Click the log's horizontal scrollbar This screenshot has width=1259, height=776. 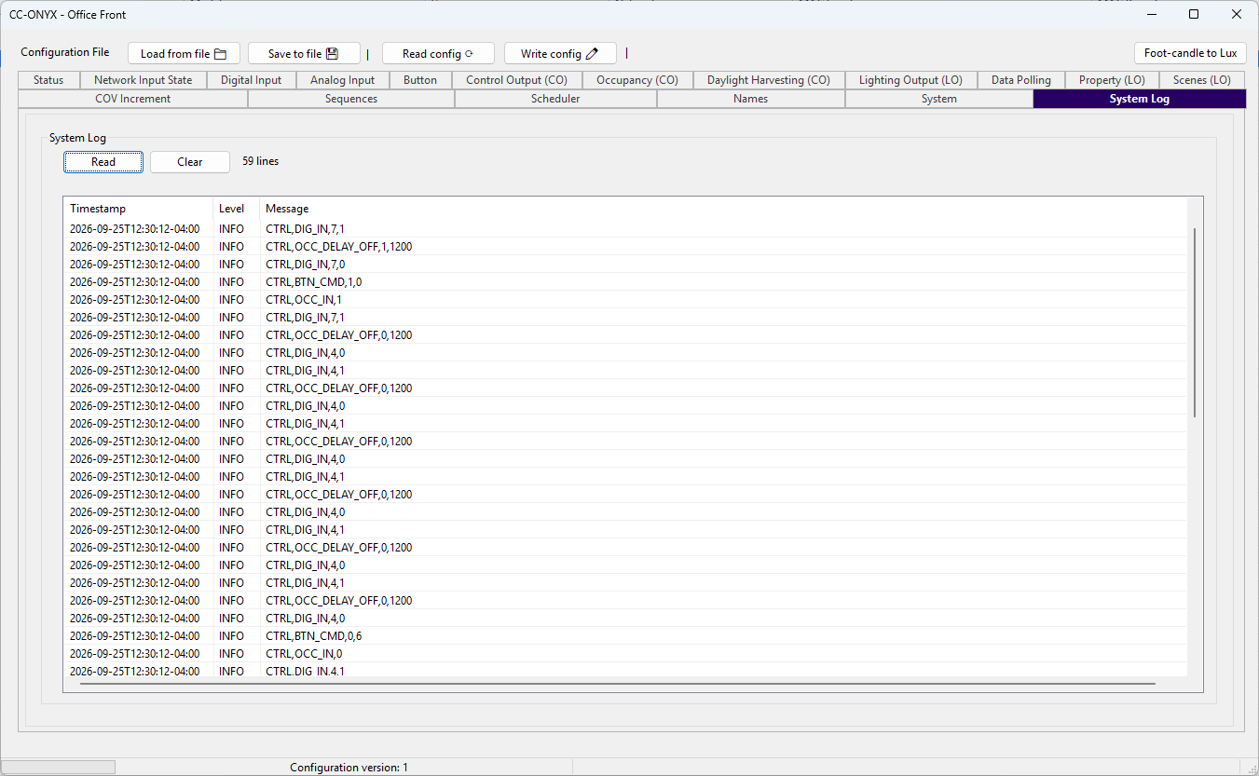[x=617, y=684]
